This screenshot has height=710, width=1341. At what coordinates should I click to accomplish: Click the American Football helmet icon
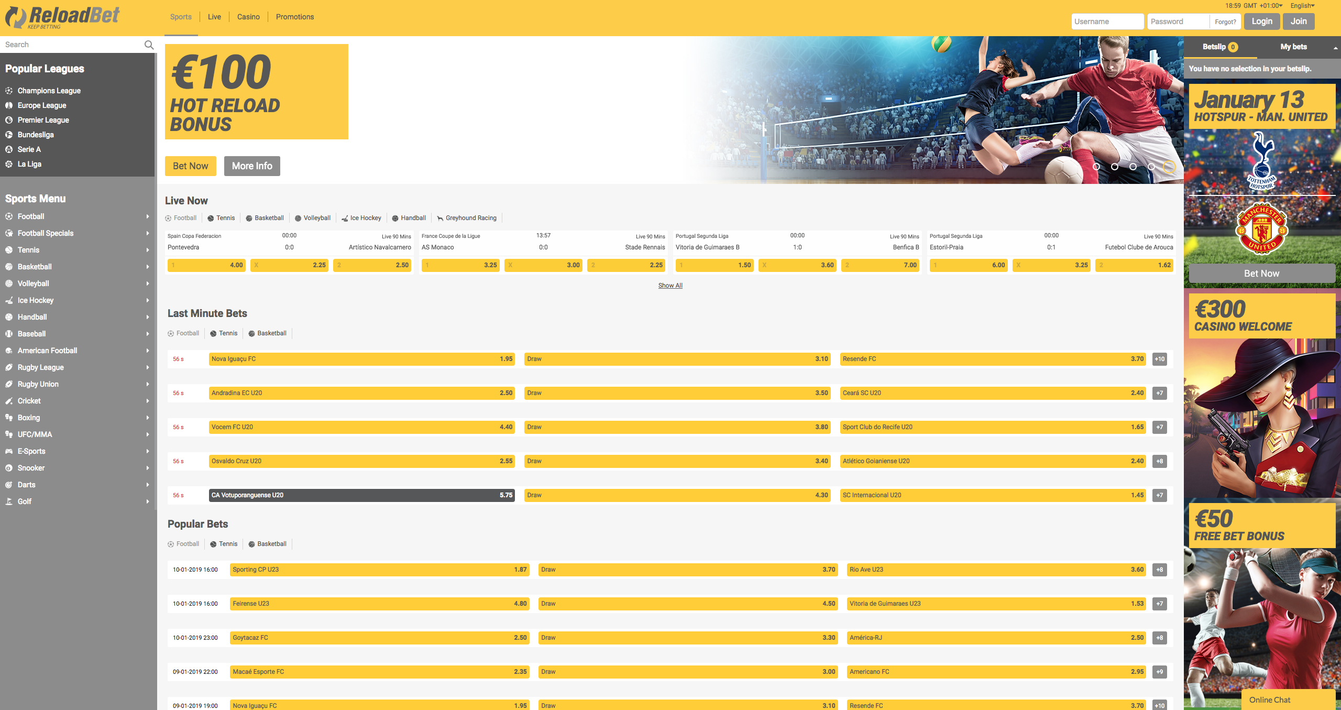tap(9, 351)
